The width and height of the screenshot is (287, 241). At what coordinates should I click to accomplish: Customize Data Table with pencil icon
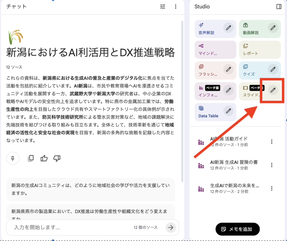[229, 111]
